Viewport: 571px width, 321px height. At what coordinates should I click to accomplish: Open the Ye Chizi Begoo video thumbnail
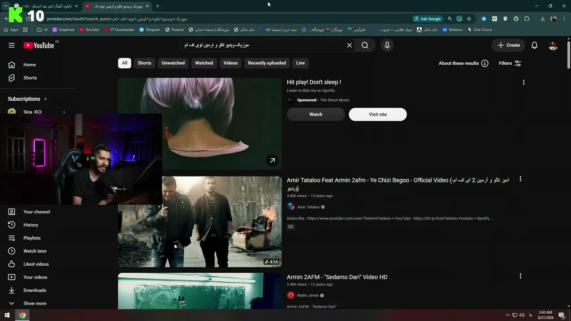tap(200, 222)
